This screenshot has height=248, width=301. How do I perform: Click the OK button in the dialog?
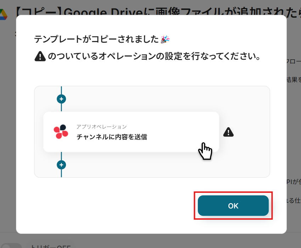click(233, 206)
